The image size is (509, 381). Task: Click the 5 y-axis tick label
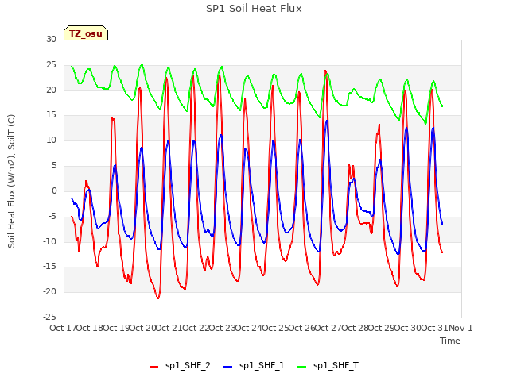point(54,166)
